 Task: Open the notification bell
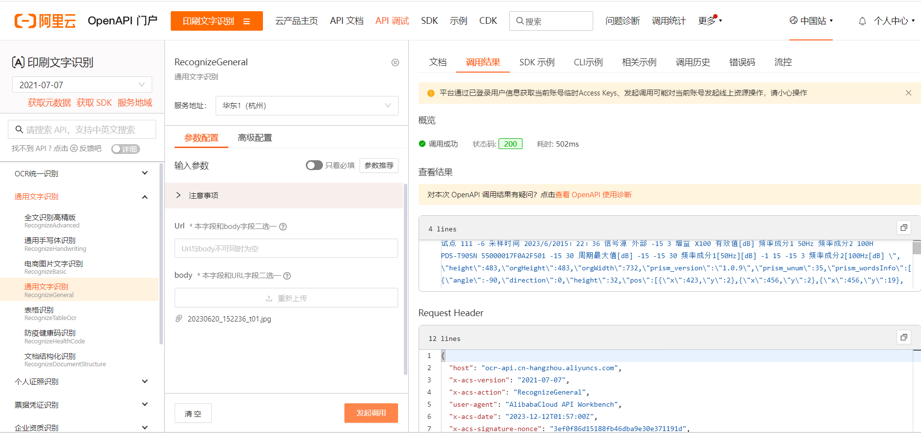pos(862,21)
